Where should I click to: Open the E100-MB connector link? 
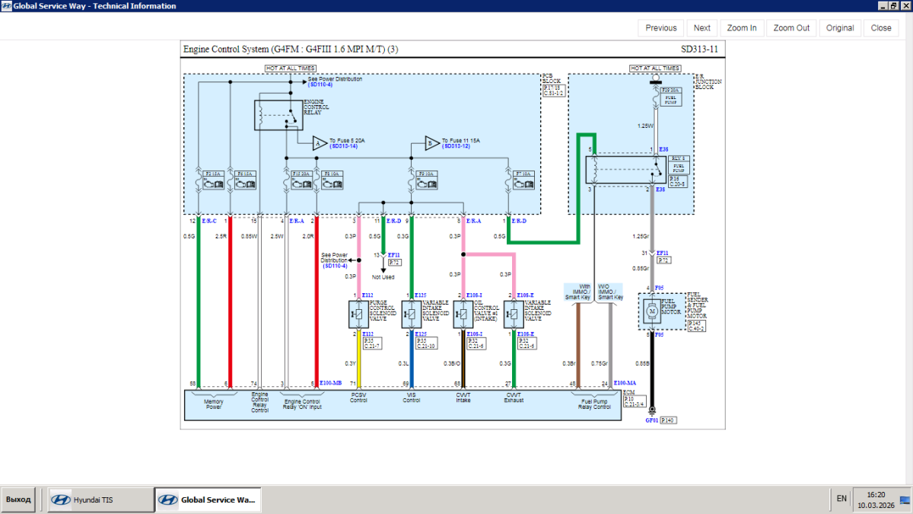point(331,383)
